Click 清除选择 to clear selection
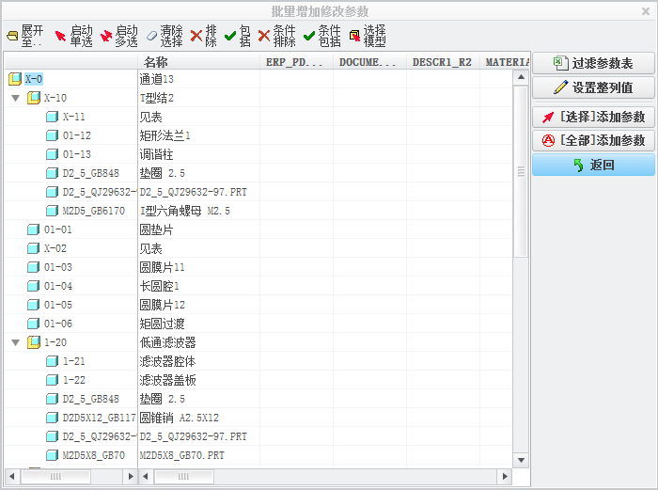The image size is (658, 490). click(164, 36)
